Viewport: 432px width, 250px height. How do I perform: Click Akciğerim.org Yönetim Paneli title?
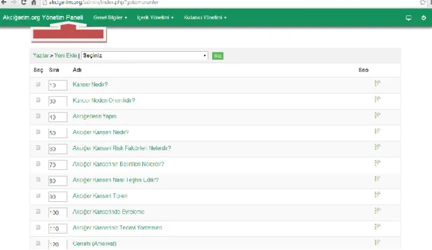click(43, 18)
